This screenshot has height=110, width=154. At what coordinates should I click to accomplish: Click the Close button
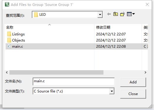tap(133, 94)
